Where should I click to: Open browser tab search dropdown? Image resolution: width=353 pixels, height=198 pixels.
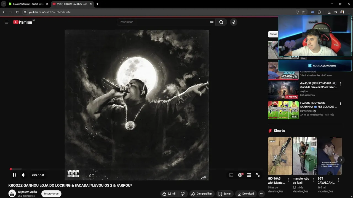click(4, 4)
